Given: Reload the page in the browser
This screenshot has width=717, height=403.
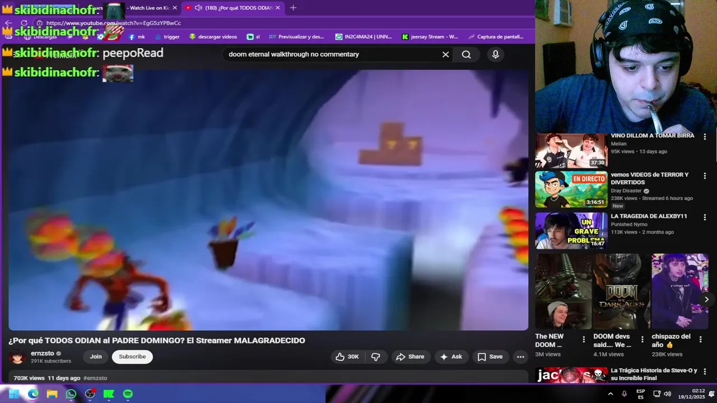Looking at the screenshot, I should pyautogui.click(x=24, y=23).
